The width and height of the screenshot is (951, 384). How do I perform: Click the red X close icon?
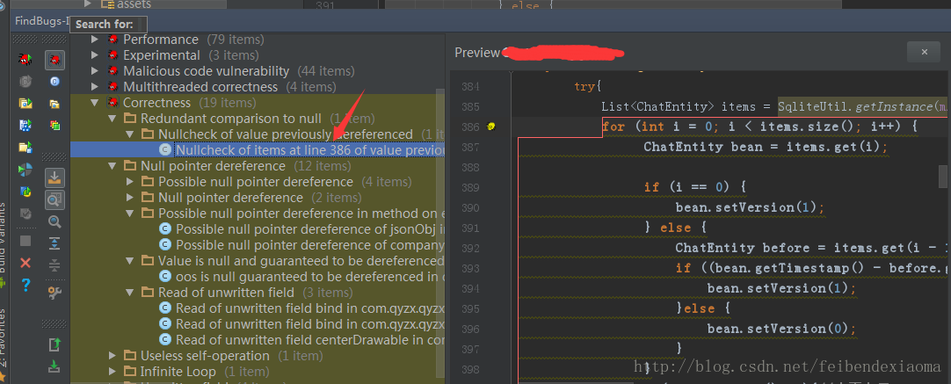pyautogui.click(x=25, y=263)
